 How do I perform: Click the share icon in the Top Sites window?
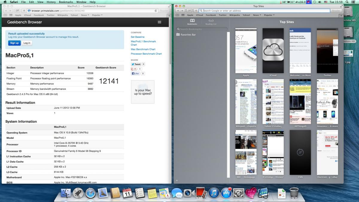190,10
